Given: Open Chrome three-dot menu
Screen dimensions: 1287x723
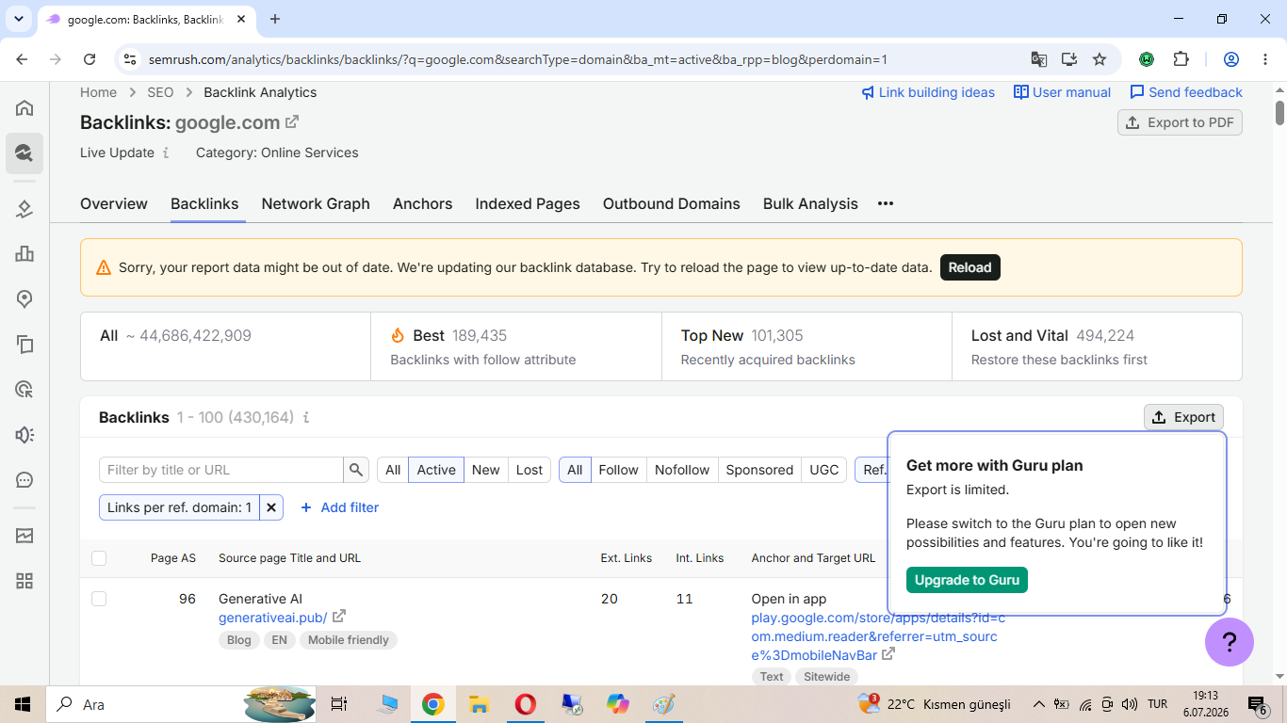Looking at the screenshot, I should pos(1263,59).
